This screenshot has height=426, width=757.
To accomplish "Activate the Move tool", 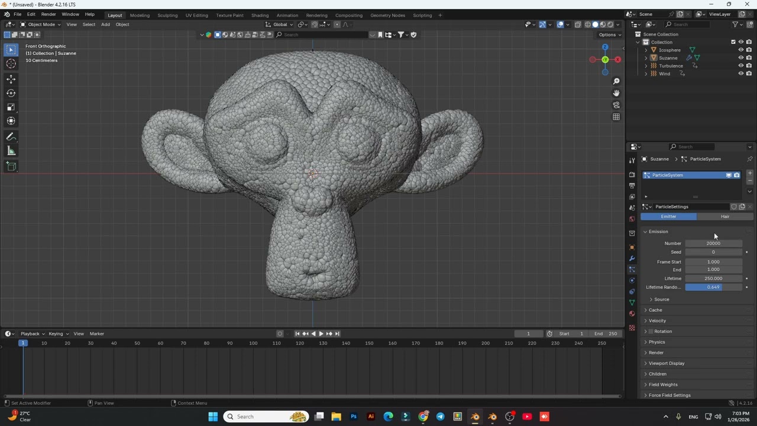I will point(11,79).
